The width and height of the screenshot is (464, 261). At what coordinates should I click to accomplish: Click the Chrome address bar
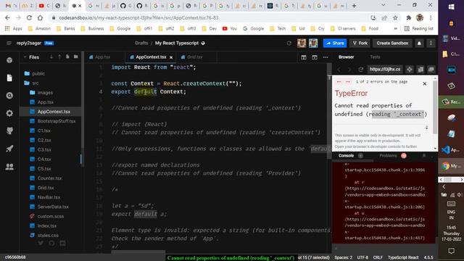click(x=207, y=17)
